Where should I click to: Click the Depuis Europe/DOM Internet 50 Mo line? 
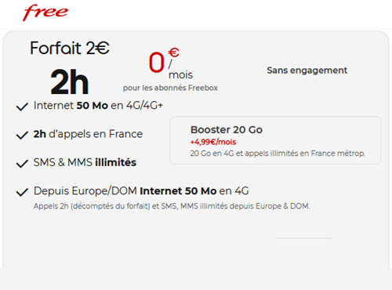141,191
